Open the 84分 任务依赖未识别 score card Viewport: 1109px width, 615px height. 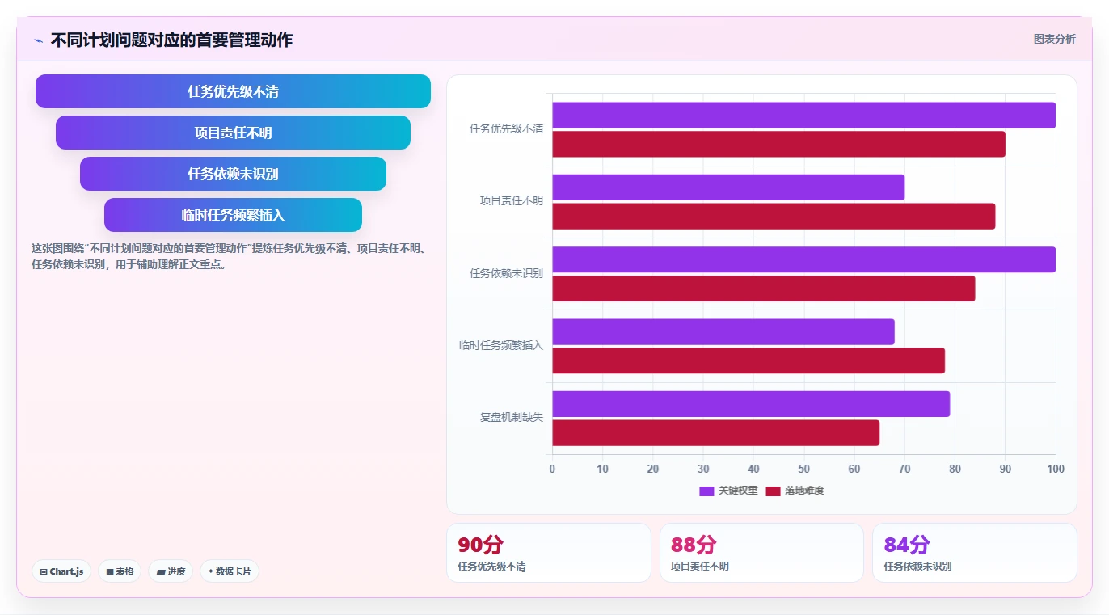point(974,553)
